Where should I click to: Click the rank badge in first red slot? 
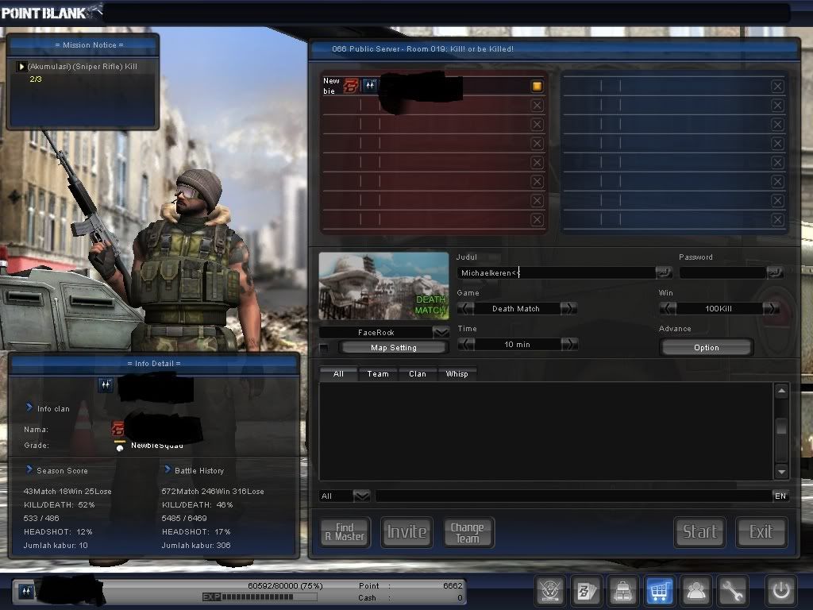[370, 85]
